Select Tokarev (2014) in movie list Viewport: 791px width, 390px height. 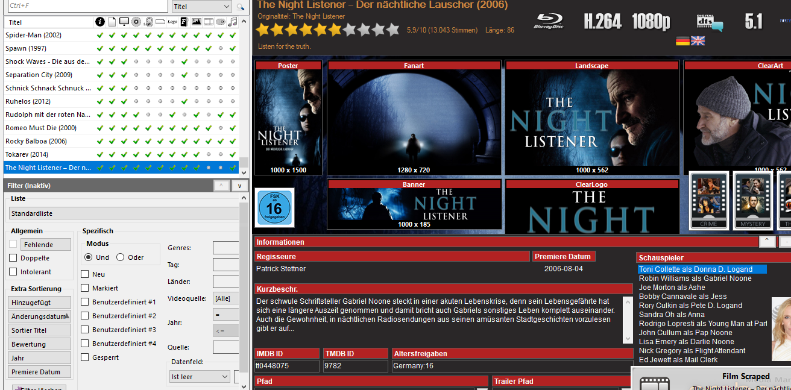[x=121, y=154]
